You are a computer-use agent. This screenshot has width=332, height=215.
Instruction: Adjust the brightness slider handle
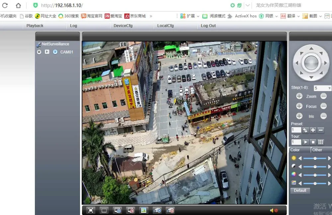(315, 158)
